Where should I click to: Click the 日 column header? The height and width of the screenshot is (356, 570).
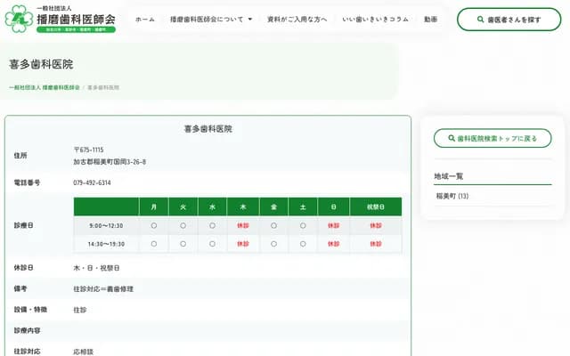(x=333, y=206)
